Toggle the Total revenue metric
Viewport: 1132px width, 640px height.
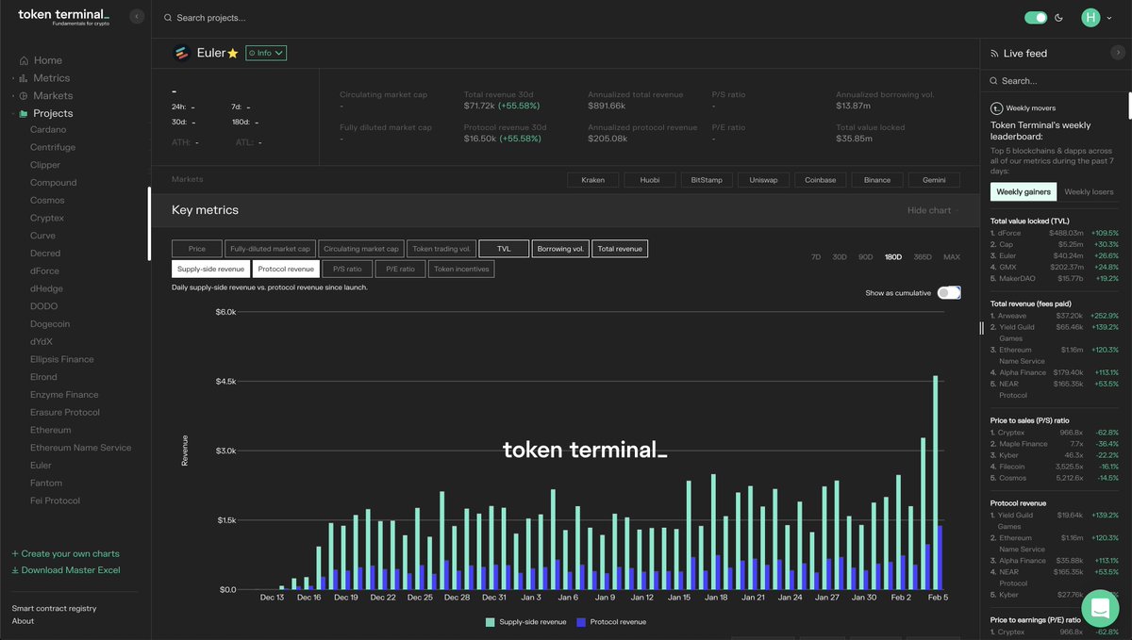click(x=620, y=249)
